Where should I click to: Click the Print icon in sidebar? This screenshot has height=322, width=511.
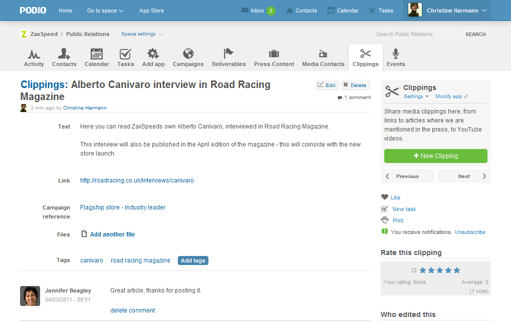(x=385, y=220)
